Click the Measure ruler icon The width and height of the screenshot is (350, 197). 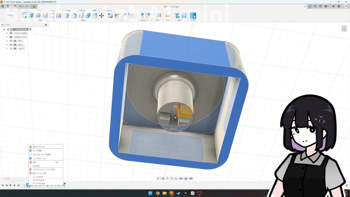pos(168,15)
